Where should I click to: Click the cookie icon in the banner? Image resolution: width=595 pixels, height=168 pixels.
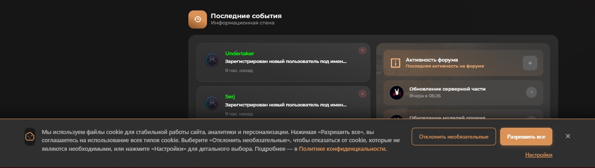30,136
